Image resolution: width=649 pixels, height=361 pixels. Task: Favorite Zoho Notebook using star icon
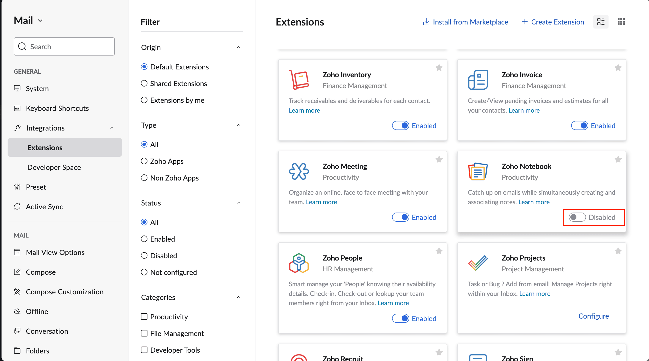tap(618, 159)
